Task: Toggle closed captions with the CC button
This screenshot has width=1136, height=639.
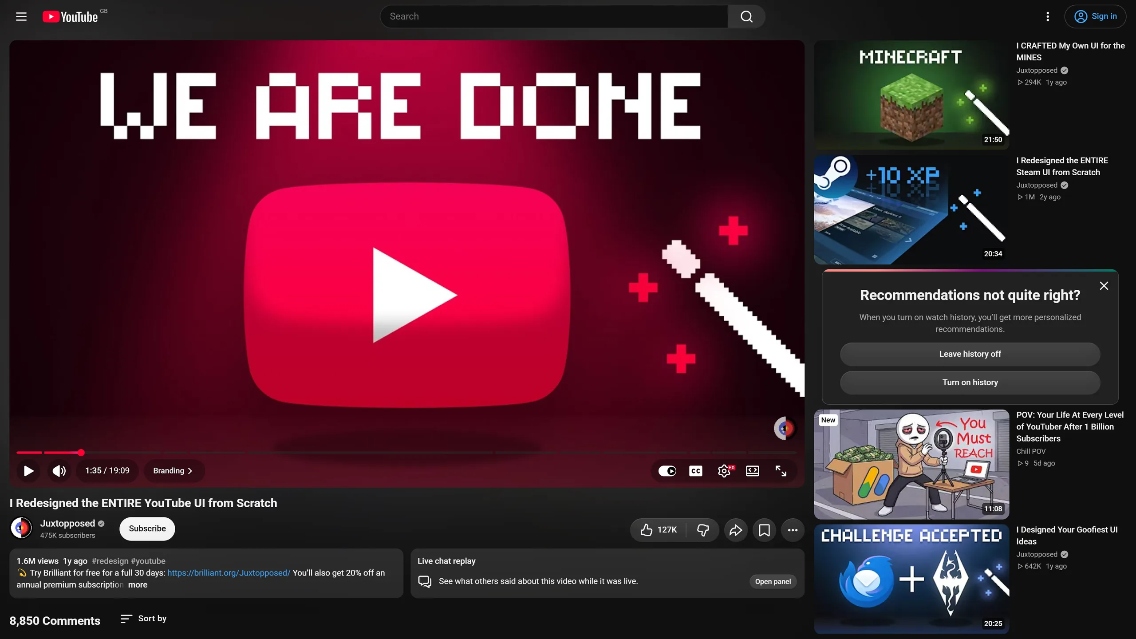Action: [x=695, y=471]
